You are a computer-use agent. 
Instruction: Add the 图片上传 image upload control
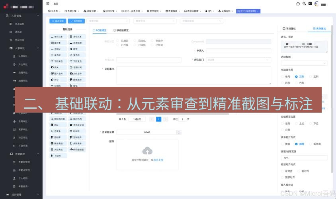tap(58, 74)
